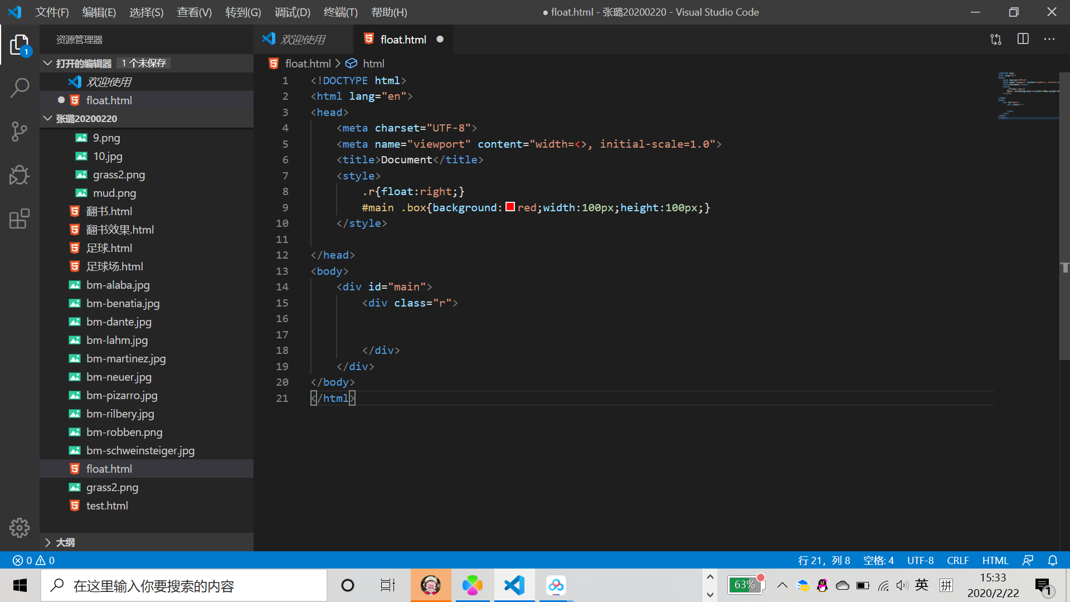Switch to the 欢迎使用 tab
Screen dimensions: 1070x602
[x=302, y=39]
